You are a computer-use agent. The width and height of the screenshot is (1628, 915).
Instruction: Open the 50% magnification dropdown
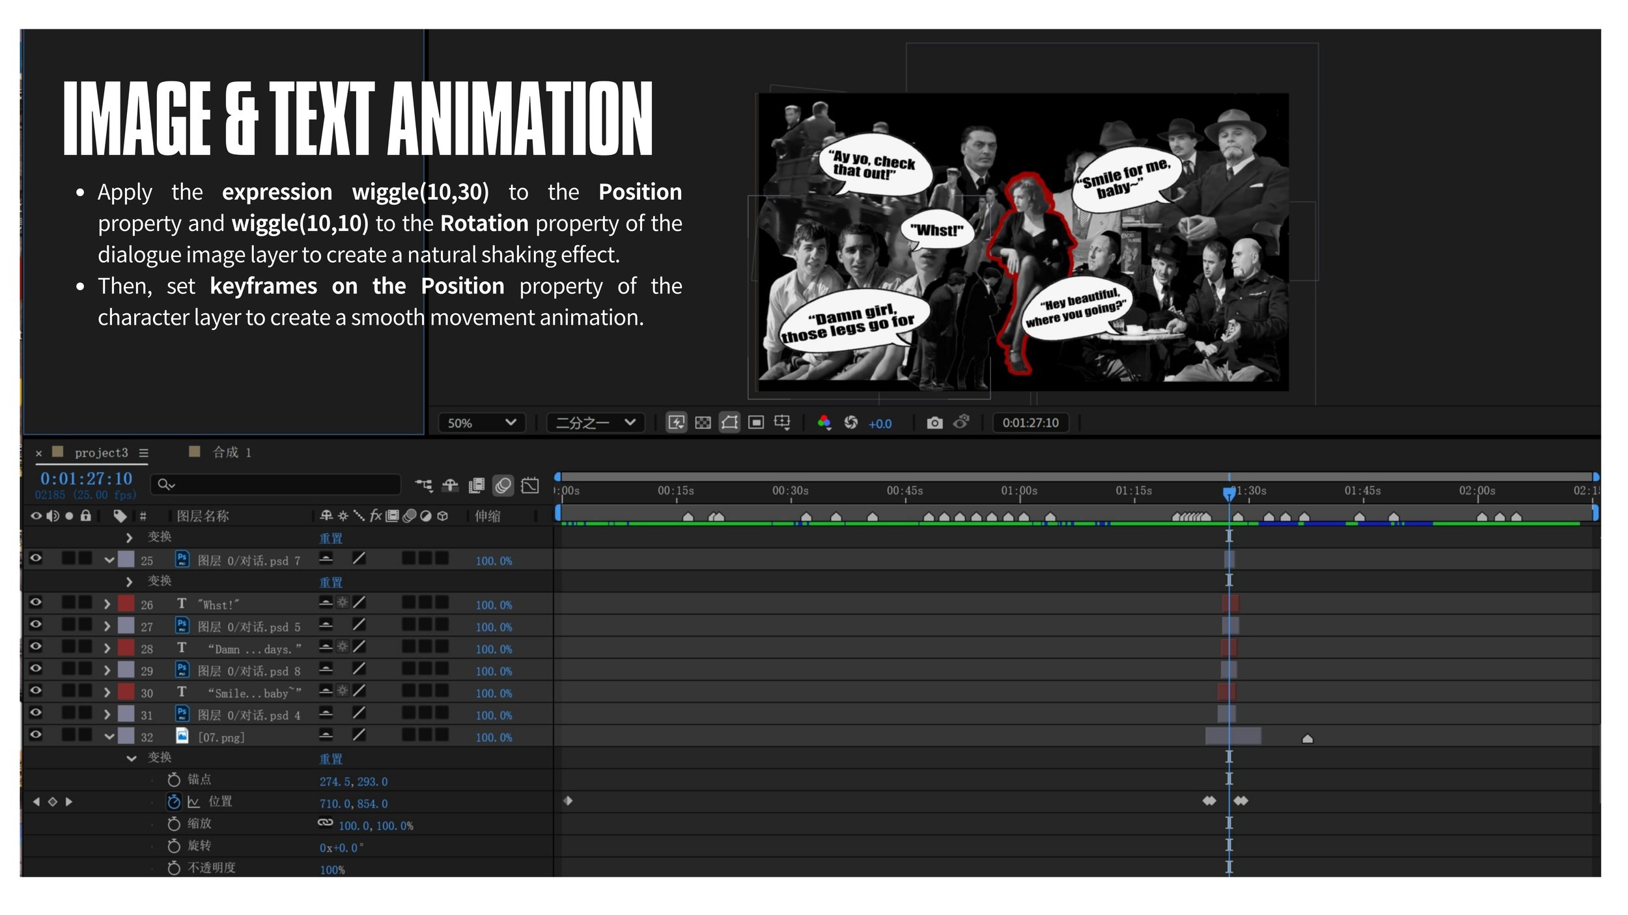(x=482, y=423)
